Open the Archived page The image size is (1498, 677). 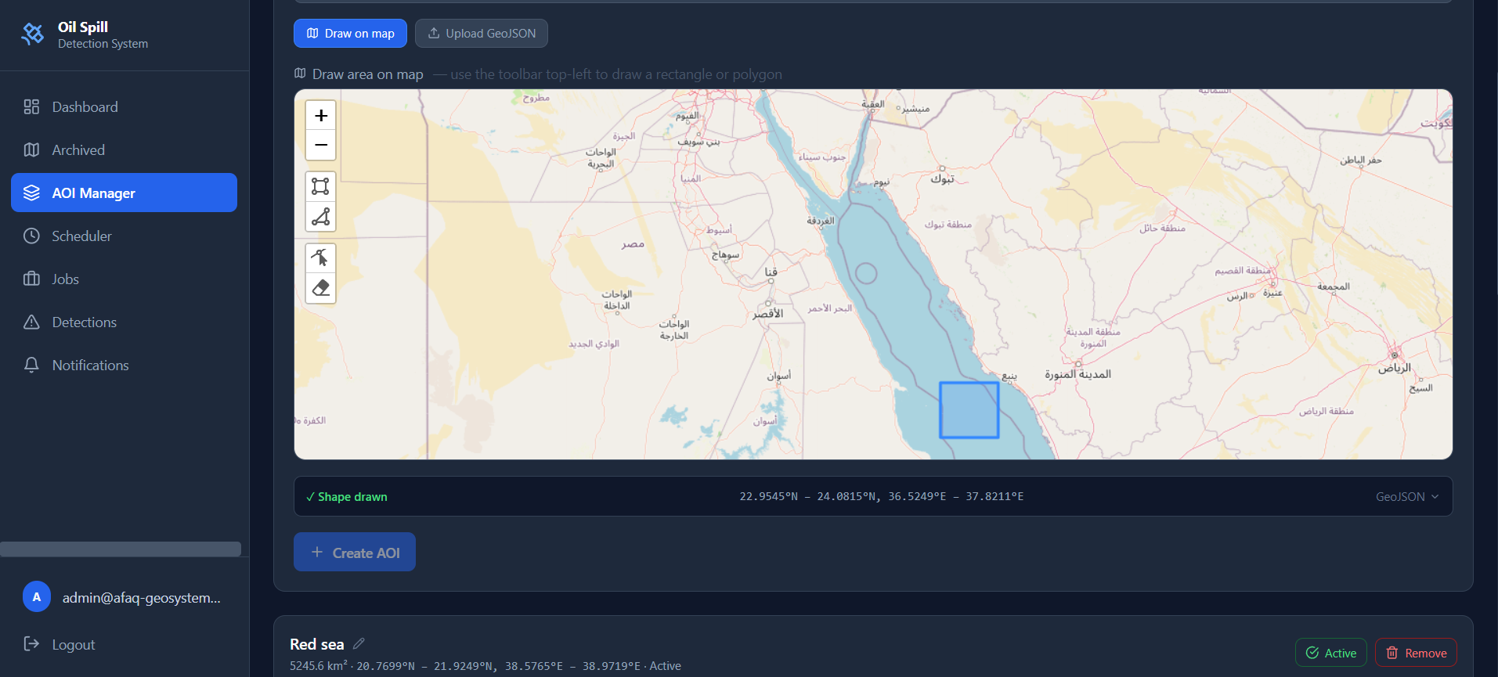(124, 150)
